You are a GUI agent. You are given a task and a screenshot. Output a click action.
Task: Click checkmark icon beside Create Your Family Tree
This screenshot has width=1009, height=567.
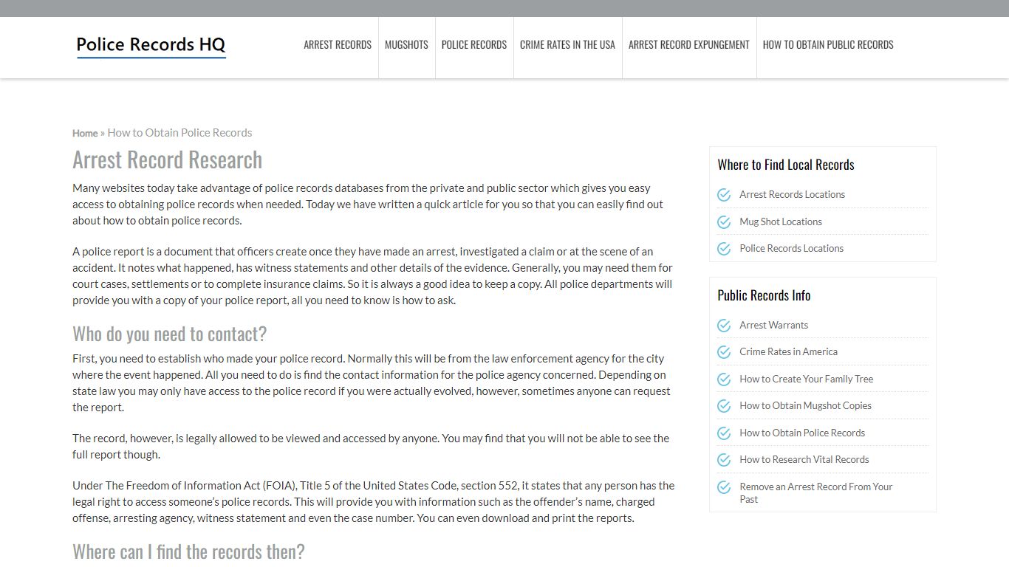point(724,379)
